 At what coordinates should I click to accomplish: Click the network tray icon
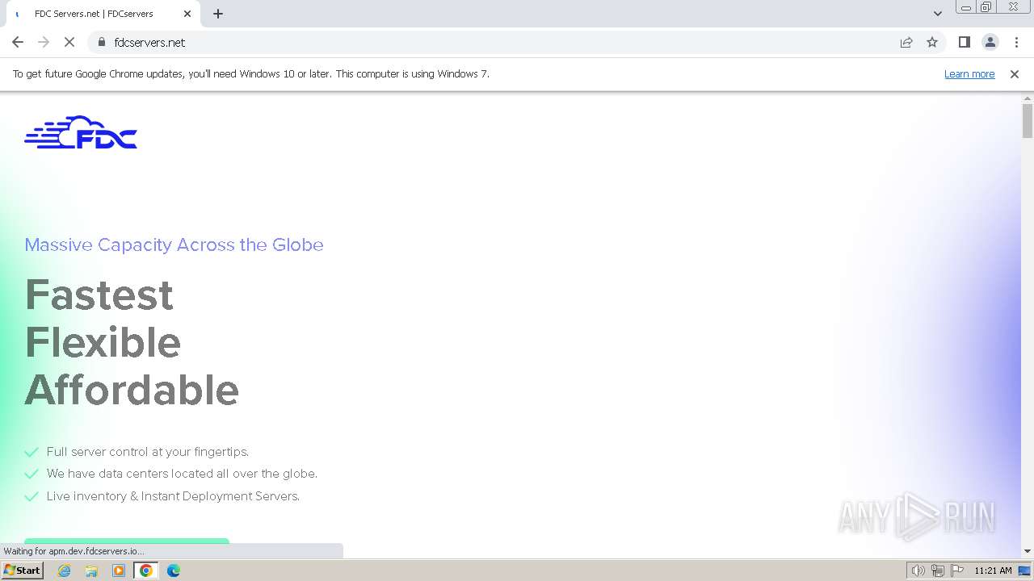(x=937, y=571)
